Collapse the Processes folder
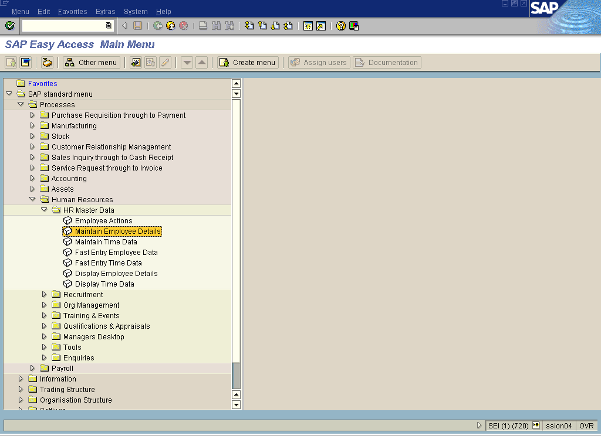 (x=21, y=104)
